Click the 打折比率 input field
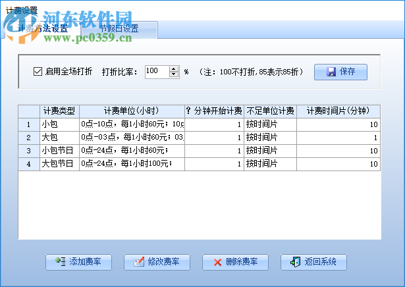Viewport: 405px width, 287px height. [x=157, y=72]
